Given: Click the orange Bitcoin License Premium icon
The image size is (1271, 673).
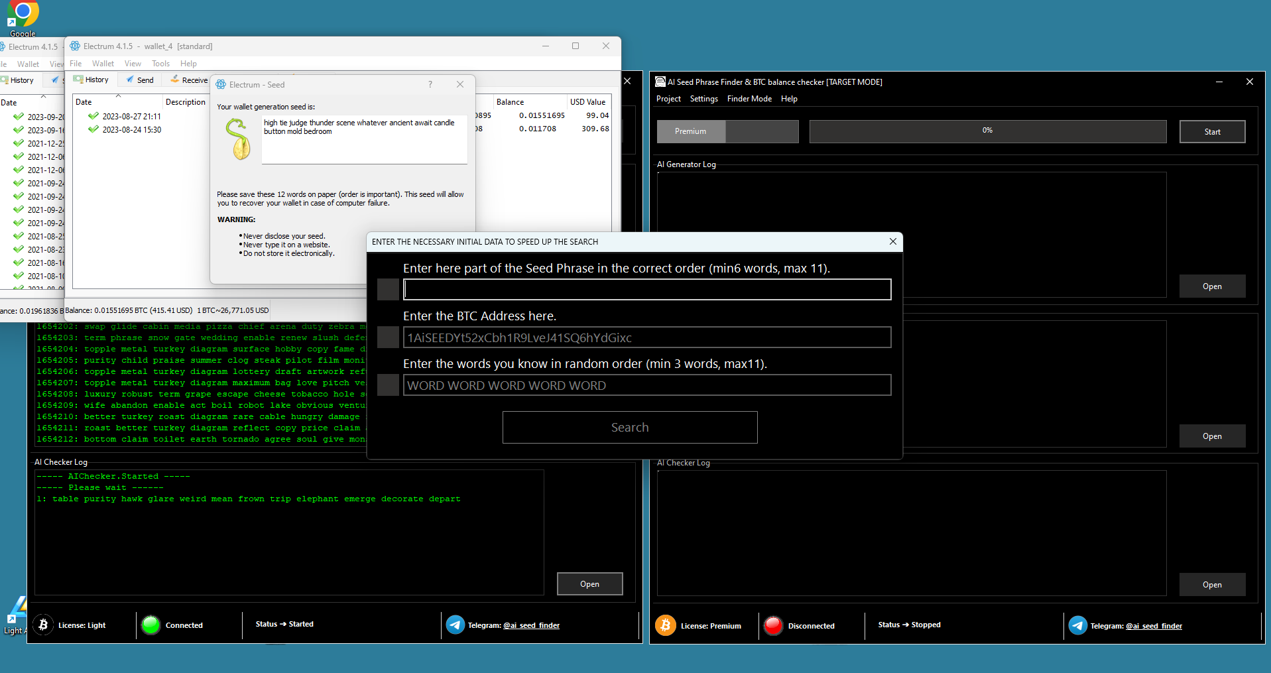Looking at the screenshot, I should pos(666,625).
